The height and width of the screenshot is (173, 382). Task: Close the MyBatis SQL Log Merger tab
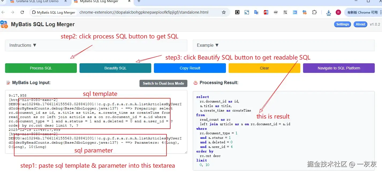pos(129,1)
